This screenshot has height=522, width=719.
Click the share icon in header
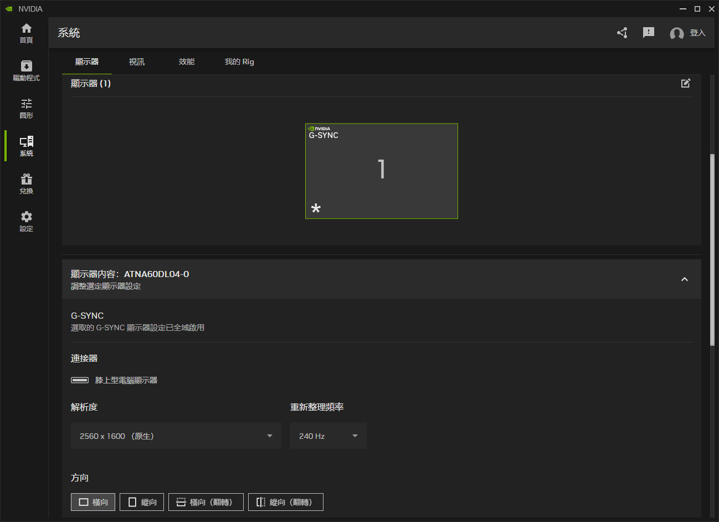[x=622, y=33]
